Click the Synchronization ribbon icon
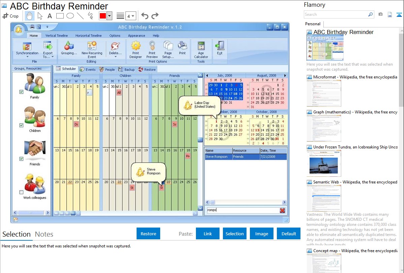This screenshot has width=404, height=273. [x=27, y=49]
